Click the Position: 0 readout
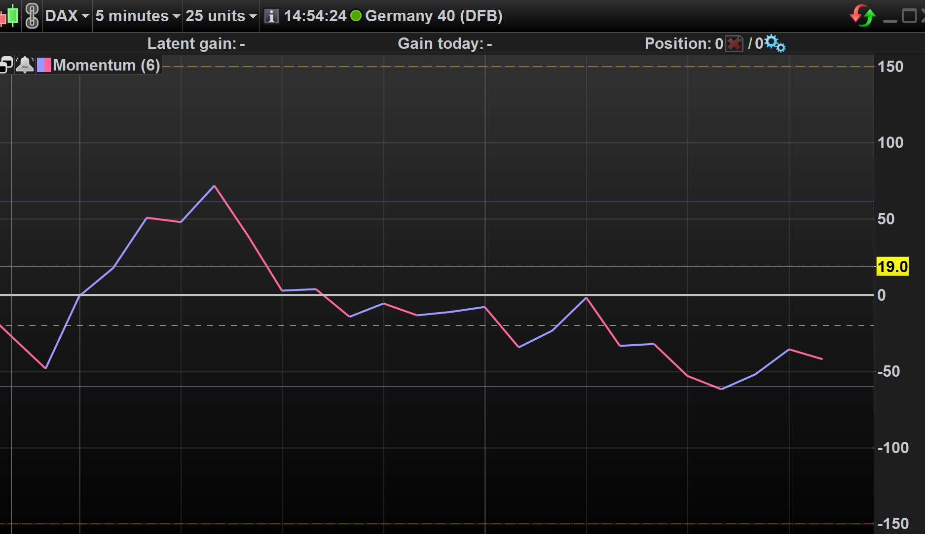The width and height of the screenshot is (925, 534). click(x=684, y=43)
